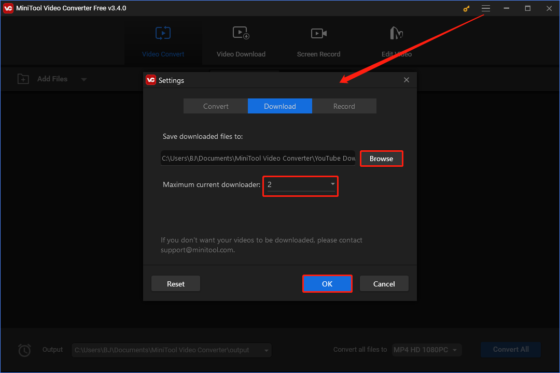Minimize the MiniTool window
The height and width of the screenshot is (373, 560).
point(507,8)
